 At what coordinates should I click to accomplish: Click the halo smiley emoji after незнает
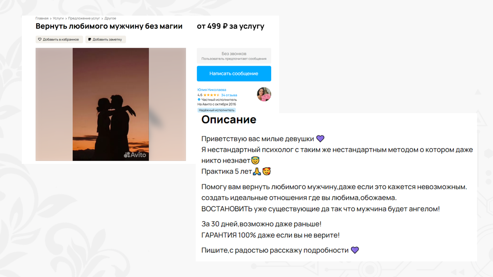[x=256, y=160]
